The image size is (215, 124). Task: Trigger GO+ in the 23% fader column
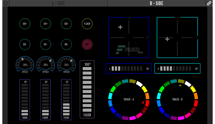tap(46, 24)
